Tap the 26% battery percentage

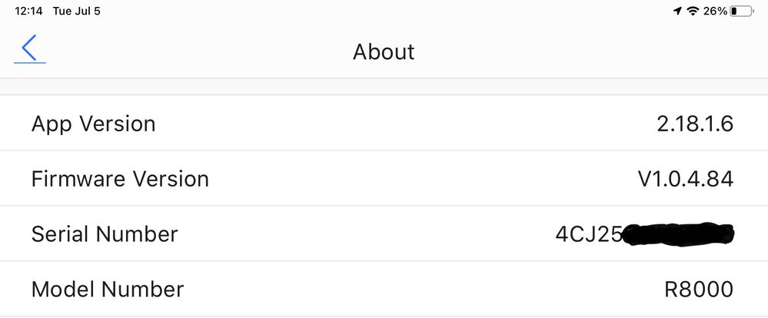click(x=715, y=12)
